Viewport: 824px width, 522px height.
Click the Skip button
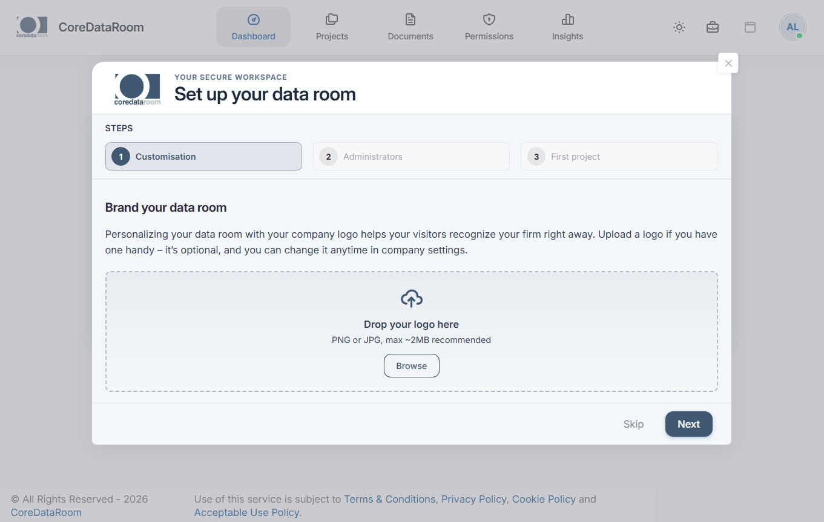coord(633,424)
